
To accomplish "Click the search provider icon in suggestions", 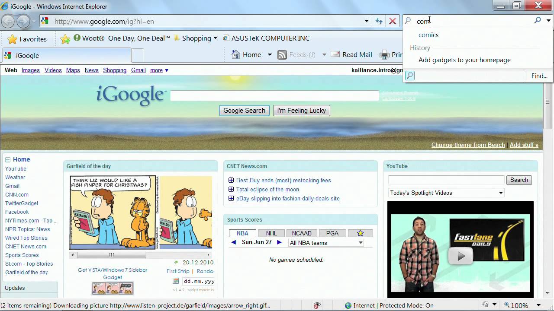I will tap(410, 76).
